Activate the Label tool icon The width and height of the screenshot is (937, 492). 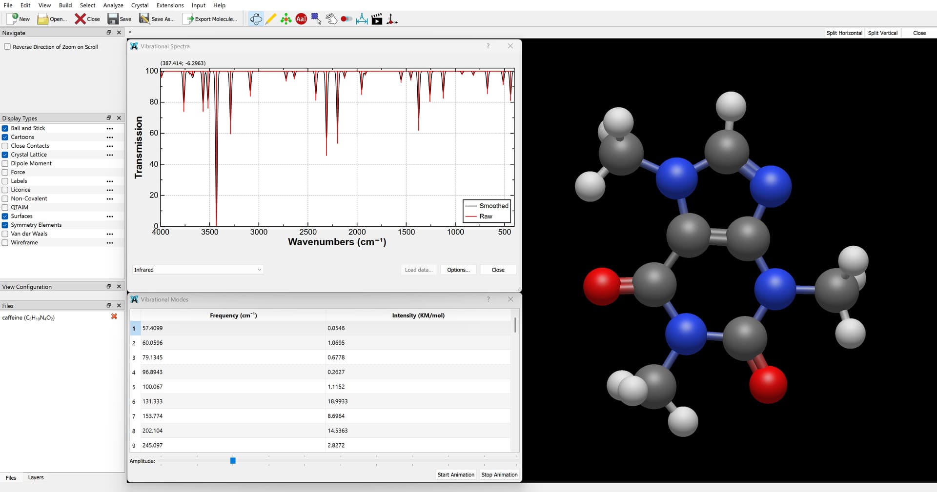[301, 19]
